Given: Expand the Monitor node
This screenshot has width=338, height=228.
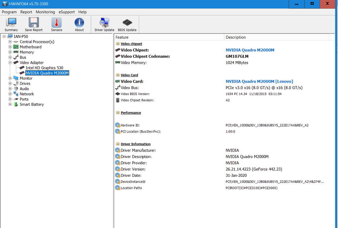Looking at the screenshot, I should 10,78.
